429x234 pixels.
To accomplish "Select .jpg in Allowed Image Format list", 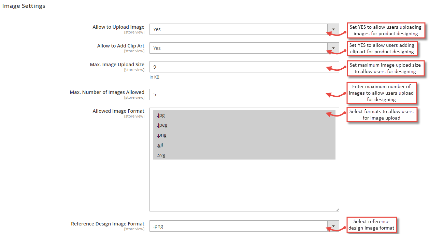I will click(244, 115).
